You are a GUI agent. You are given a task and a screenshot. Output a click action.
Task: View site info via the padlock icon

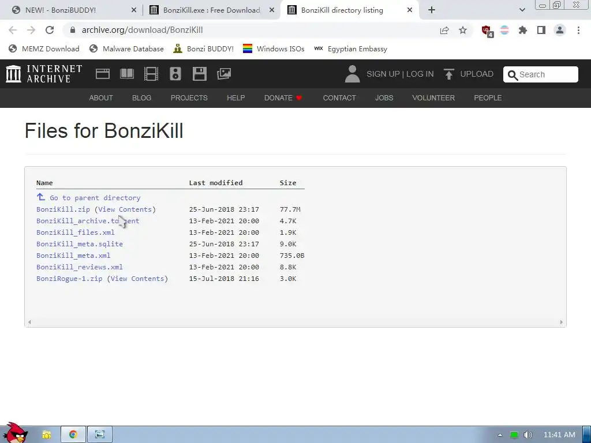[x=73, y=30]
